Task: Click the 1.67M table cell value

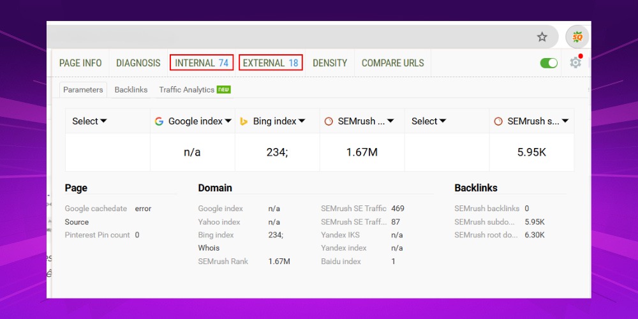Action: pos(362,152)
